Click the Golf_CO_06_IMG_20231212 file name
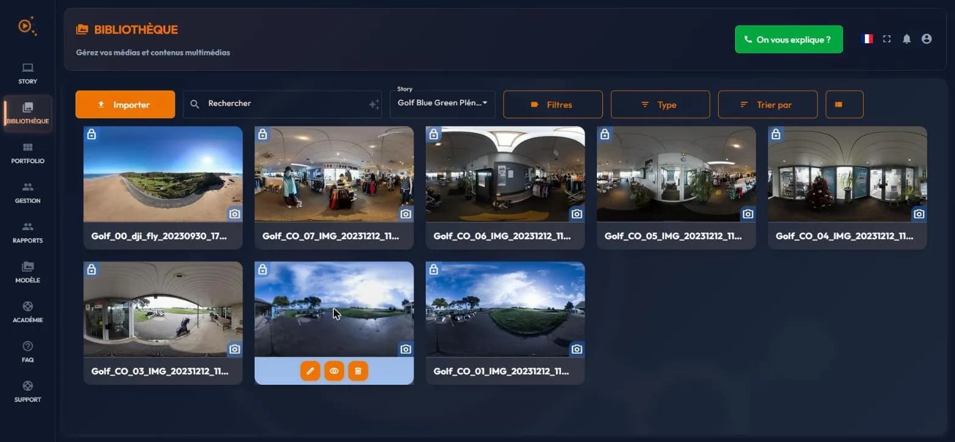The image size is (955, 442). [502, 236]
